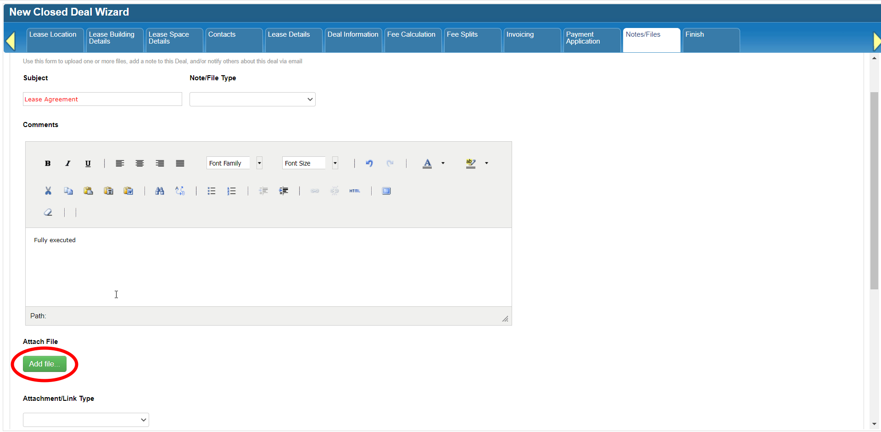
Task: Open the Note/File Type dropdown
Action: 252,100
